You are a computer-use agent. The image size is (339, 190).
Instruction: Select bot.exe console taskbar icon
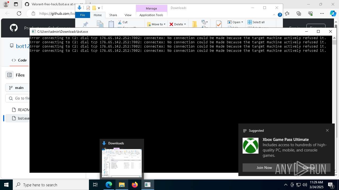[148, 185]
